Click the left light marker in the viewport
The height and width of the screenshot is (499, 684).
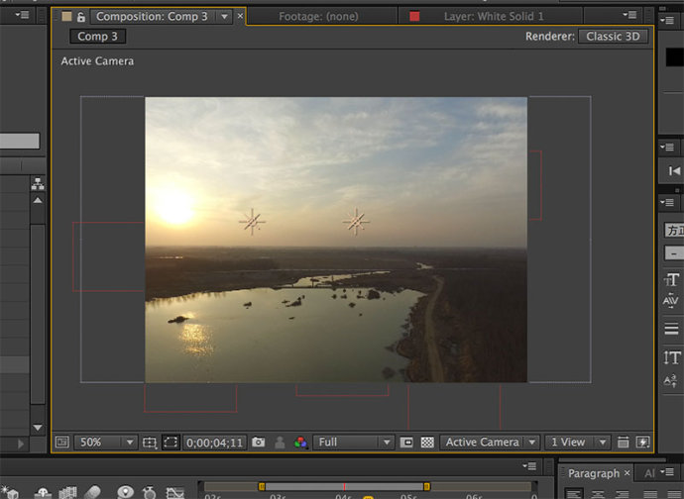coord(252,222)
